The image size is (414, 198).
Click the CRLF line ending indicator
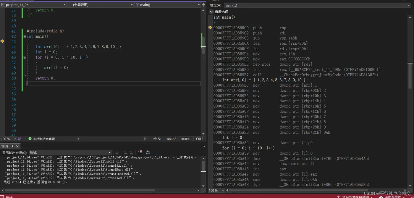[x=200, y=139]
